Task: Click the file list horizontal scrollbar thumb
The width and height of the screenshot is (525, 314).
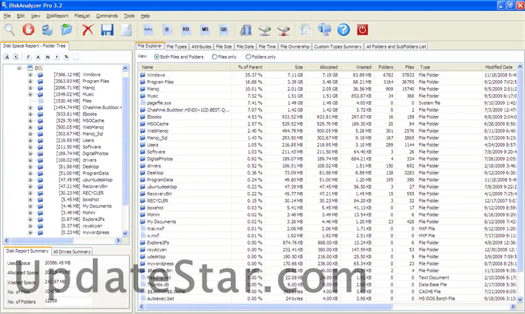Action: click(x=269, y=307)
